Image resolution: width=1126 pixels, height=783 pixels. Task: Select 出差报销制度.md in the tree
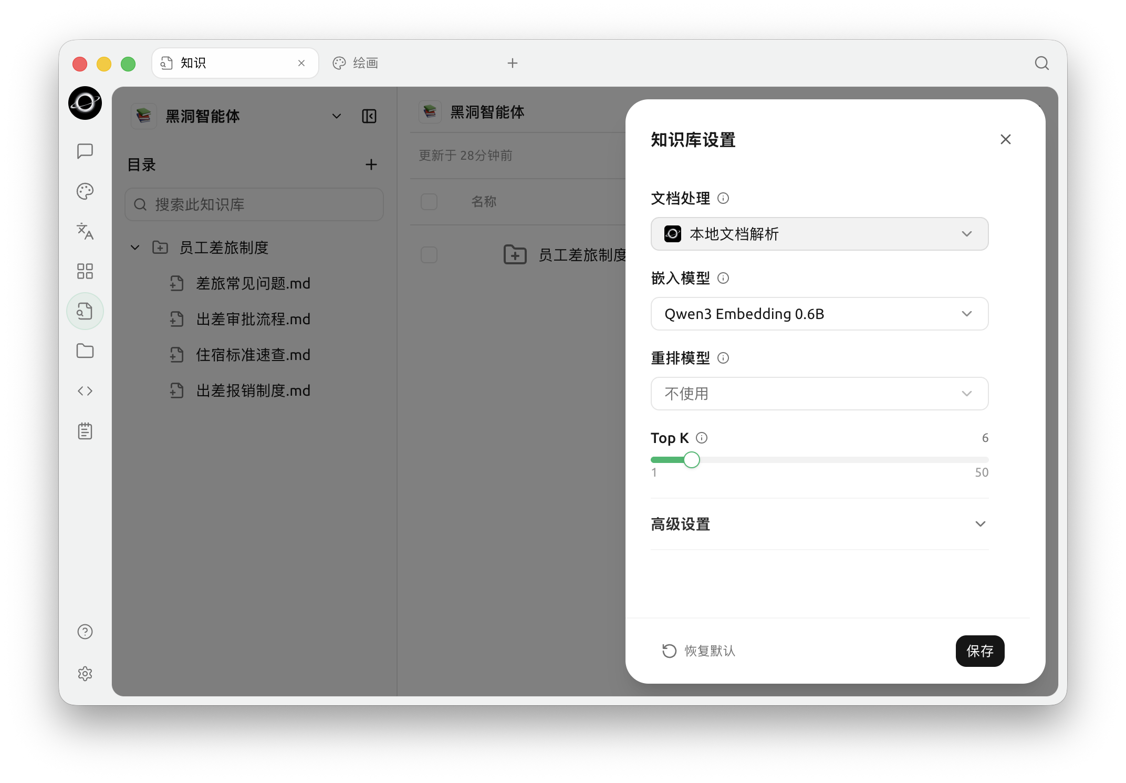tap(254, 391)
